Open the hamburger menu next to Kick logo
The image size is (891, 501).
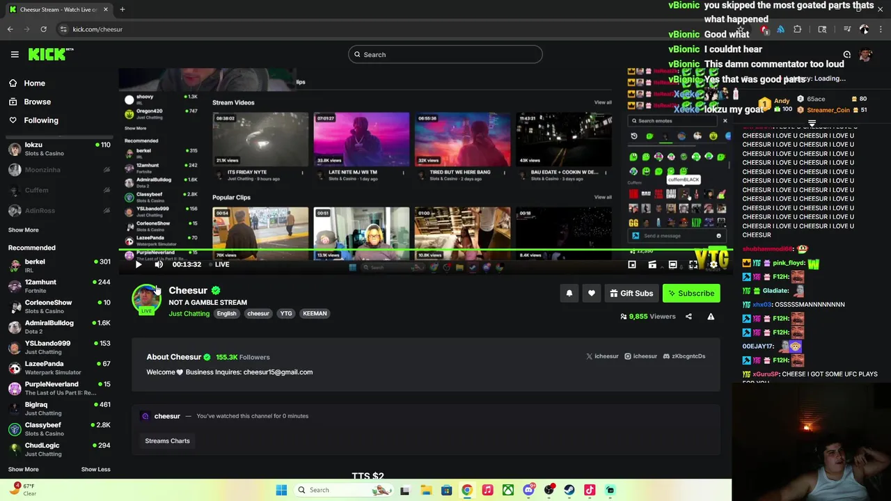[x=15, y=54]
